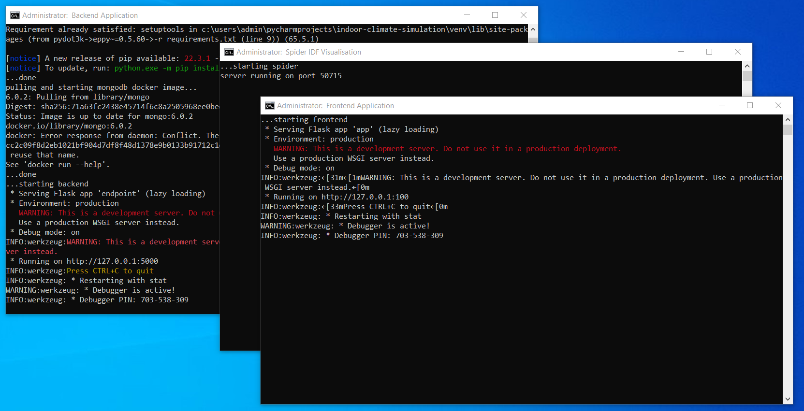The height and width of the screenshot is (411, 804).
Task: Click the Frontend Application console icon
Action: [x=270, y=106]
